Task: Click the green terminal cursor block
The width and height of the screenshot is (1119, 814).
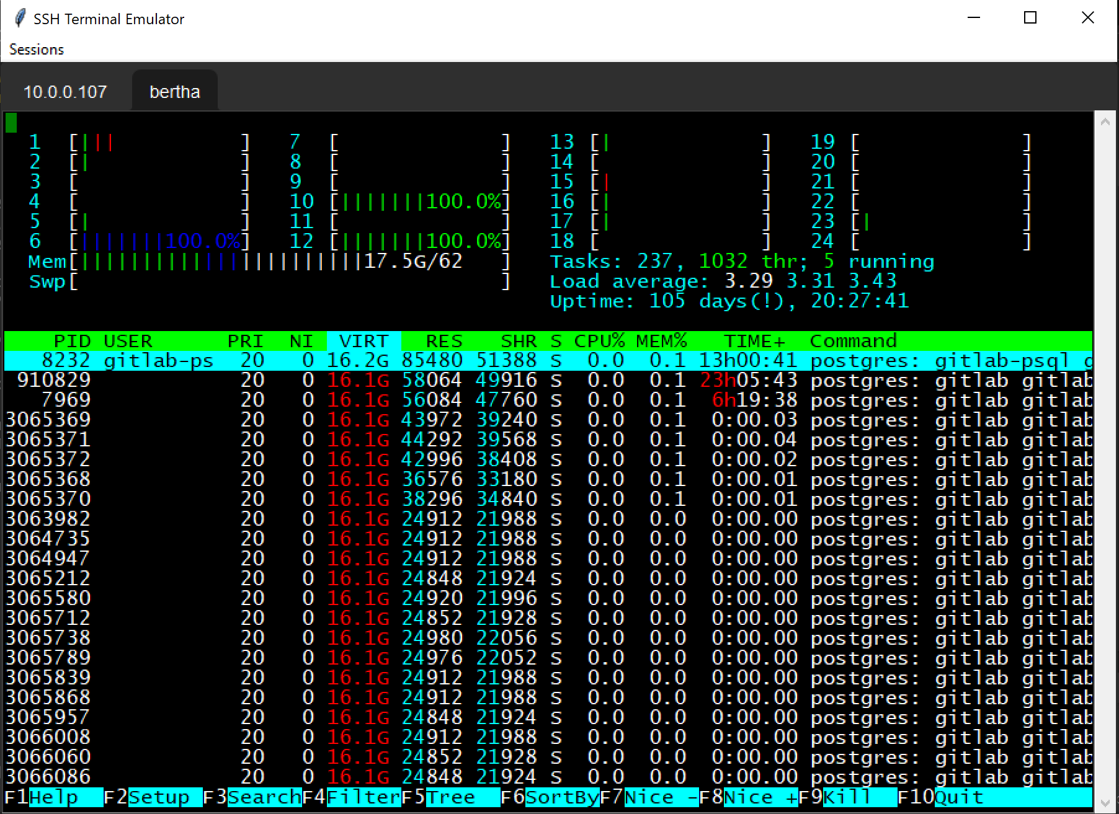Action: tap(11, 123)
